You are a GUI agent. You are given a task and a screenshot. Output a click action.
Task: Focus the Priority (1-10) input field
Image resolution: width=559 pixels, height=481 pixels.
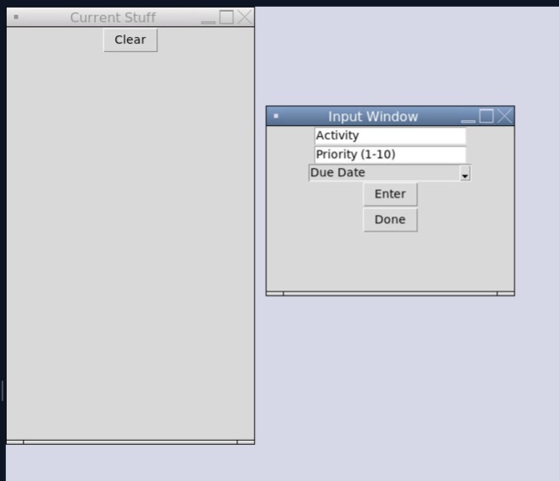pyautogui.click(x=390, y=154)
